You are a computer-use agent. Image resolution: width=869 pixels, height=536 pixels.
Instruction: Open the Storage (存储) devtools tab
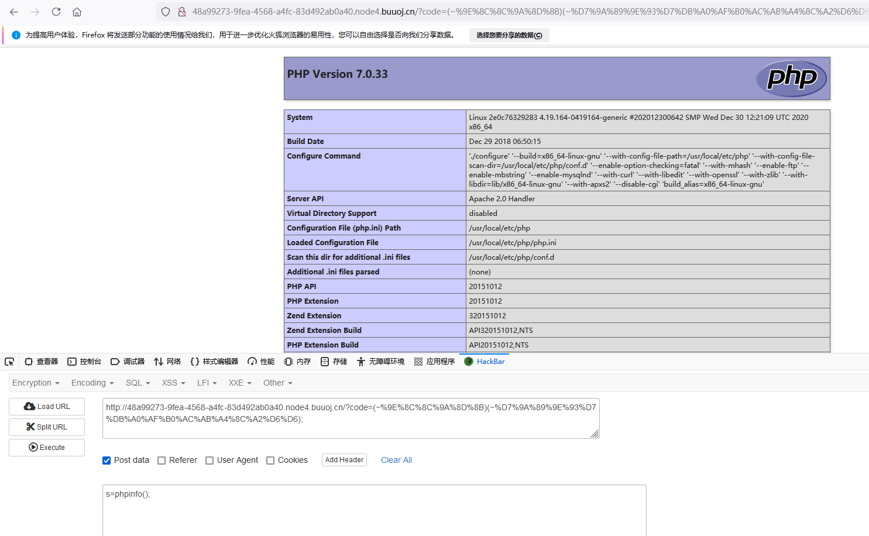click(x=334, y=362)
